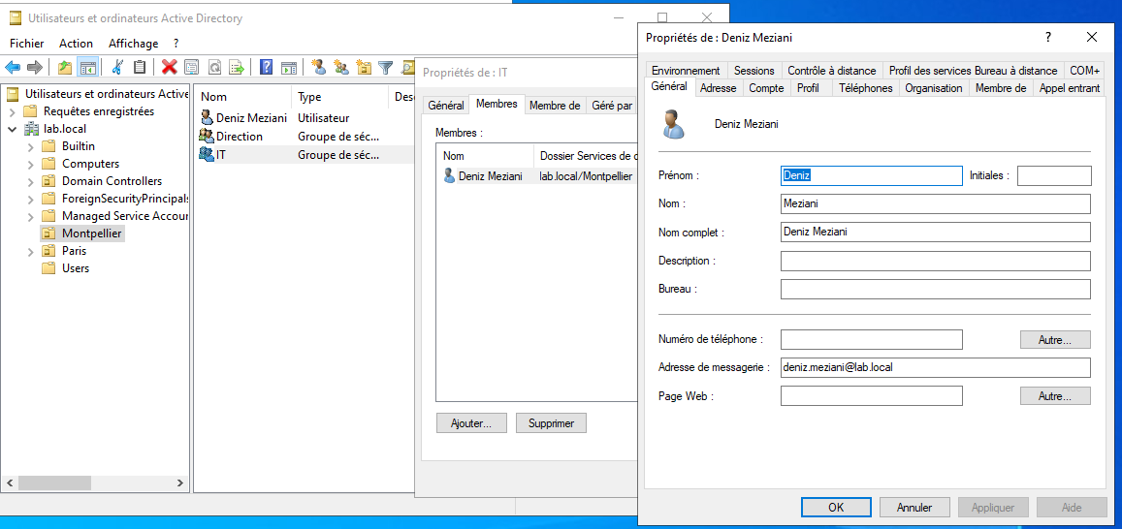
Task: Expand the Paris organizational unit
Action: [x=31, y=252]
